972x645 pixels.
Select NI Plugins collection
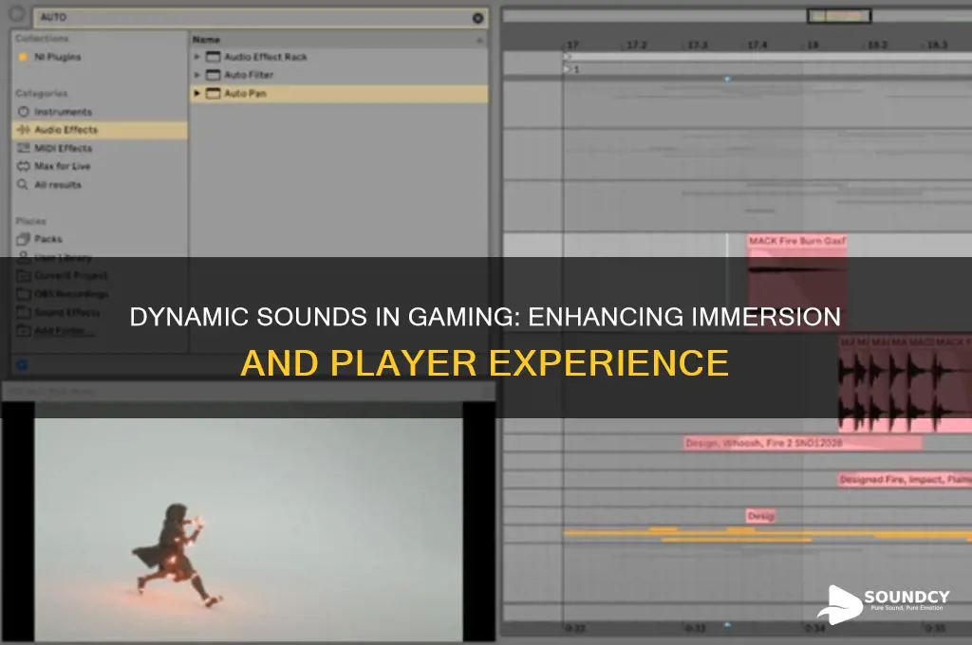[57, 57]
